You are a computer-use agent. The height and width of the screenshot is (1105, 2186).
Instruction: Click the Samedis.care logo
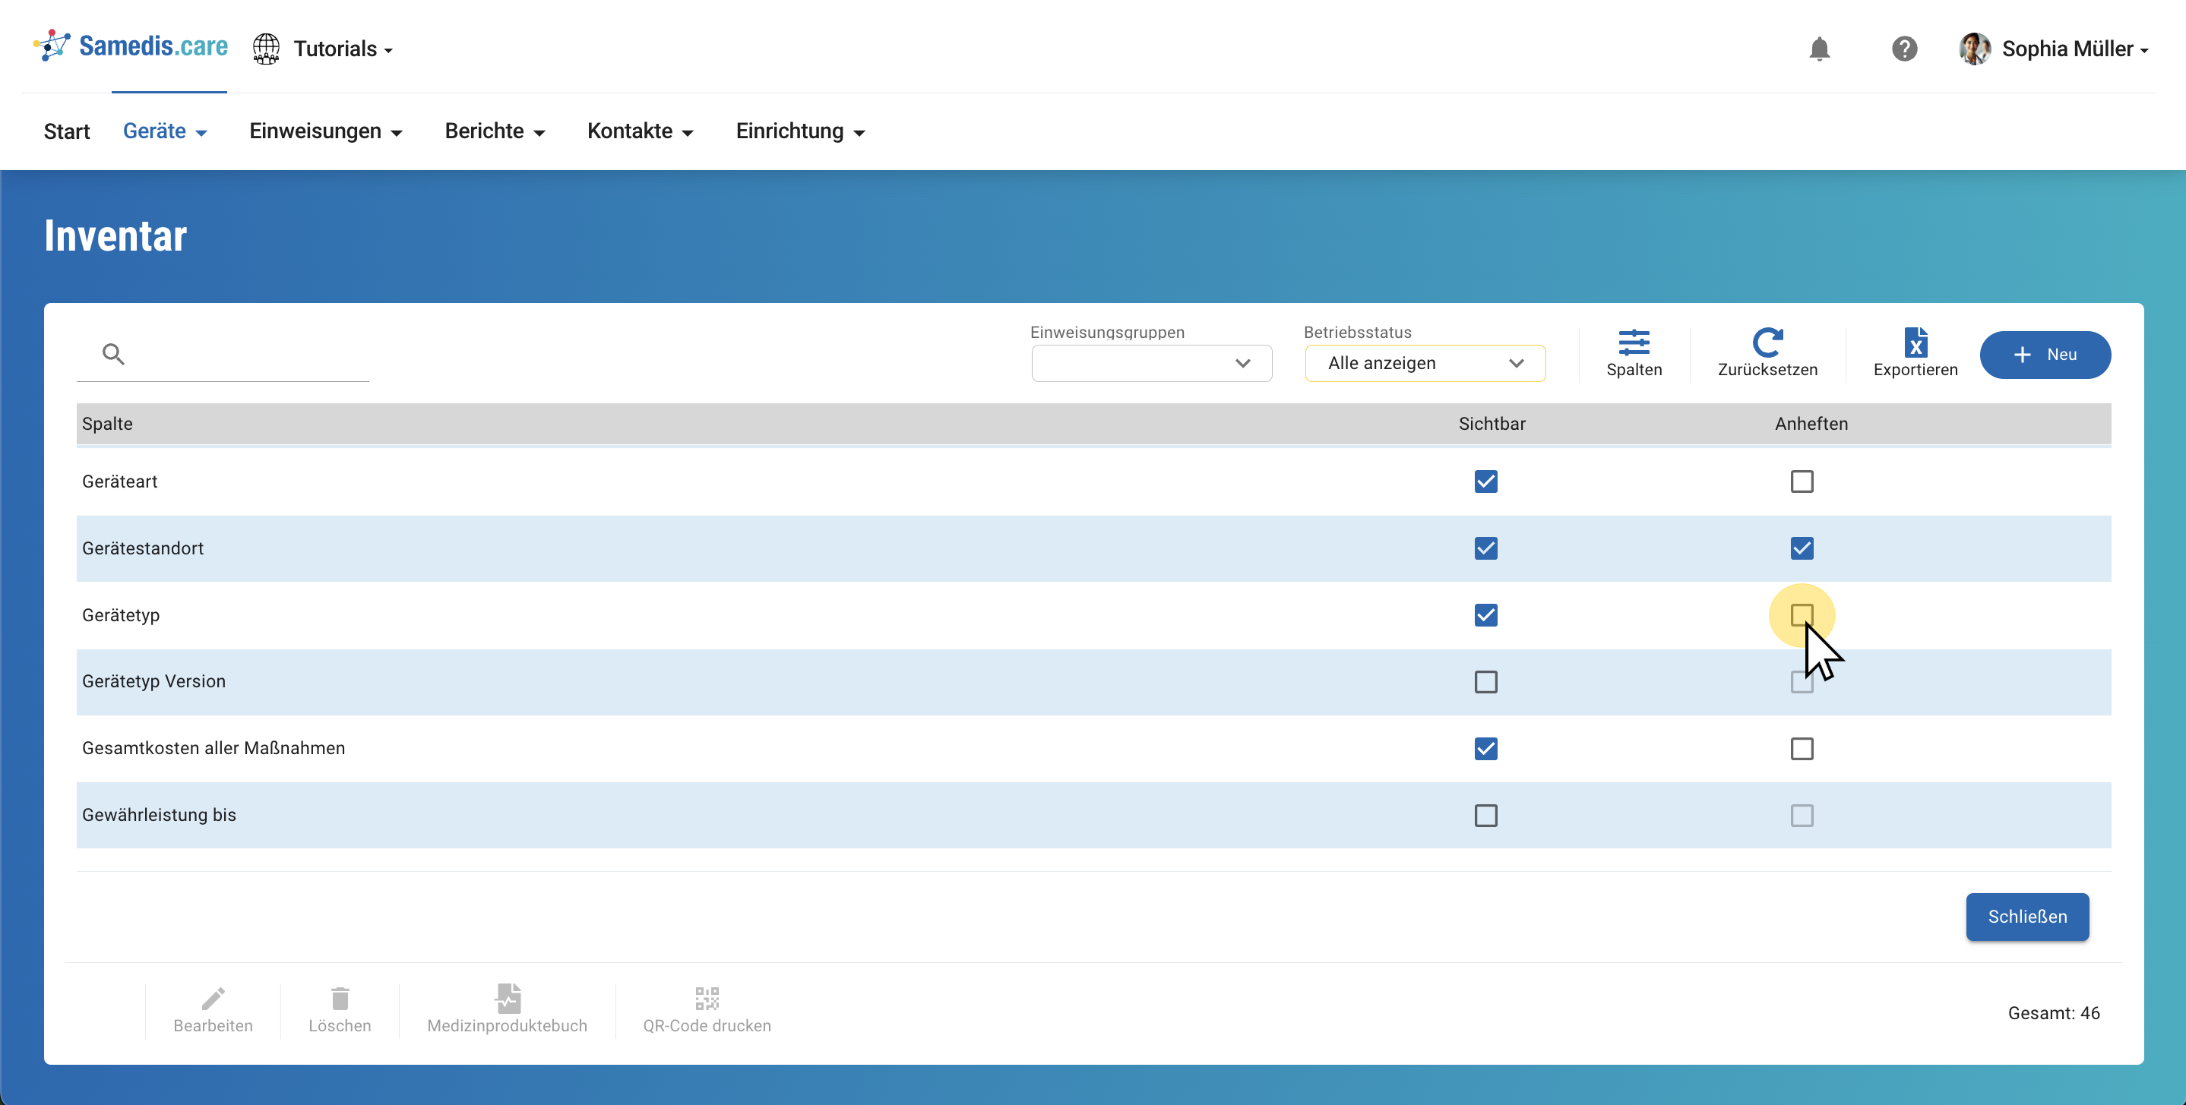coord(131,46)
